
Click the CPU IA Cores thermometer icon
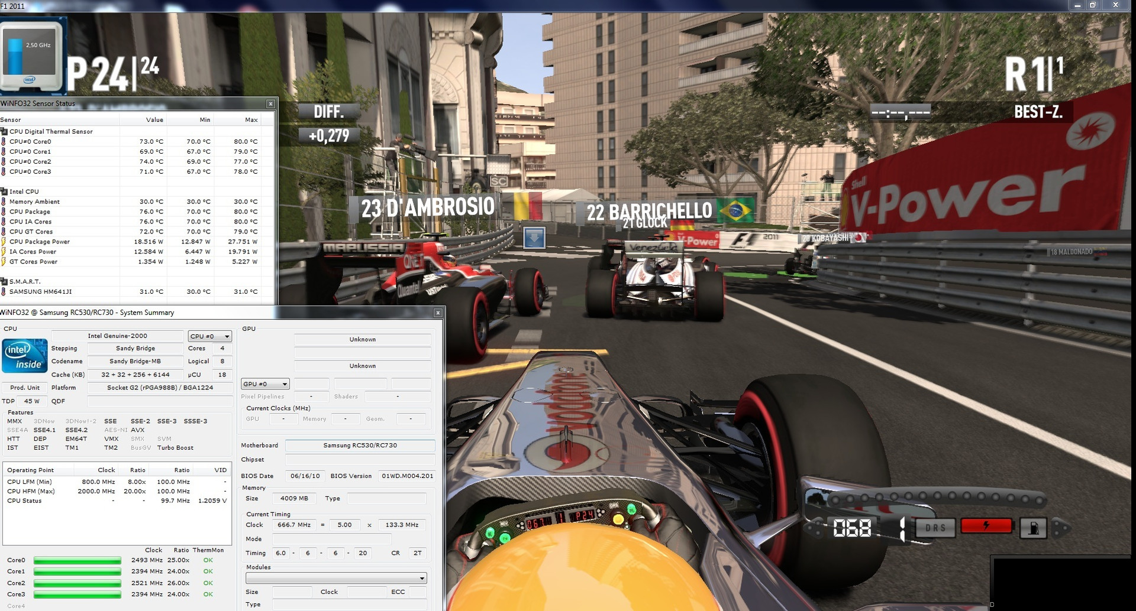[x=4, y=222]
